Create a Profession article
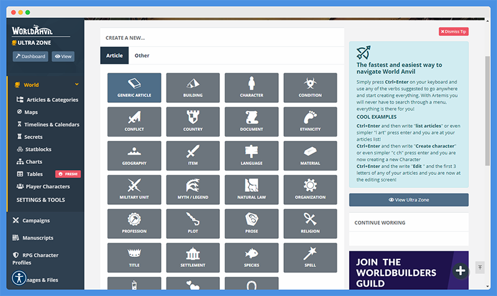This screenshot has width=497, height=296. (x=134, y=223)
